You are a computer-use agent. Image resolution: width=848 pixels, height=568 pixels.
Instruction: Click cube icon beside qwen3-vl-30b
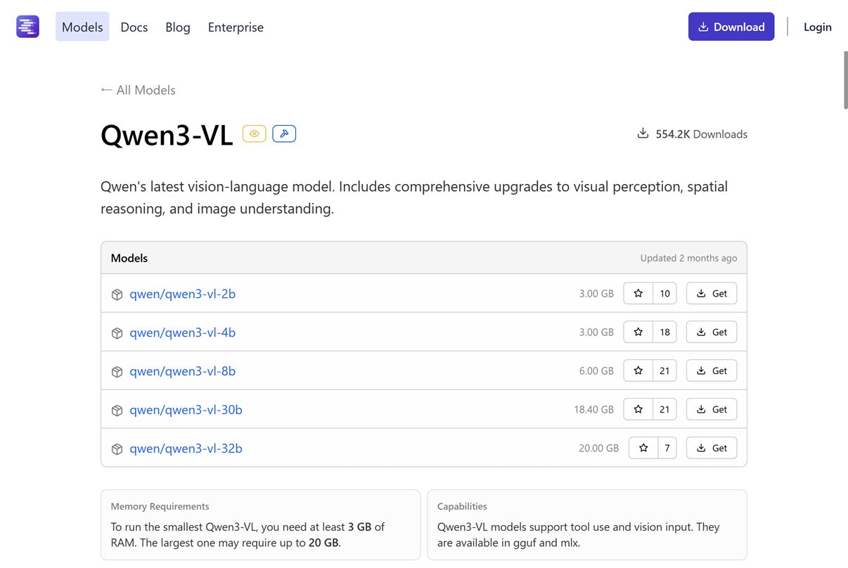click(117, 411)
